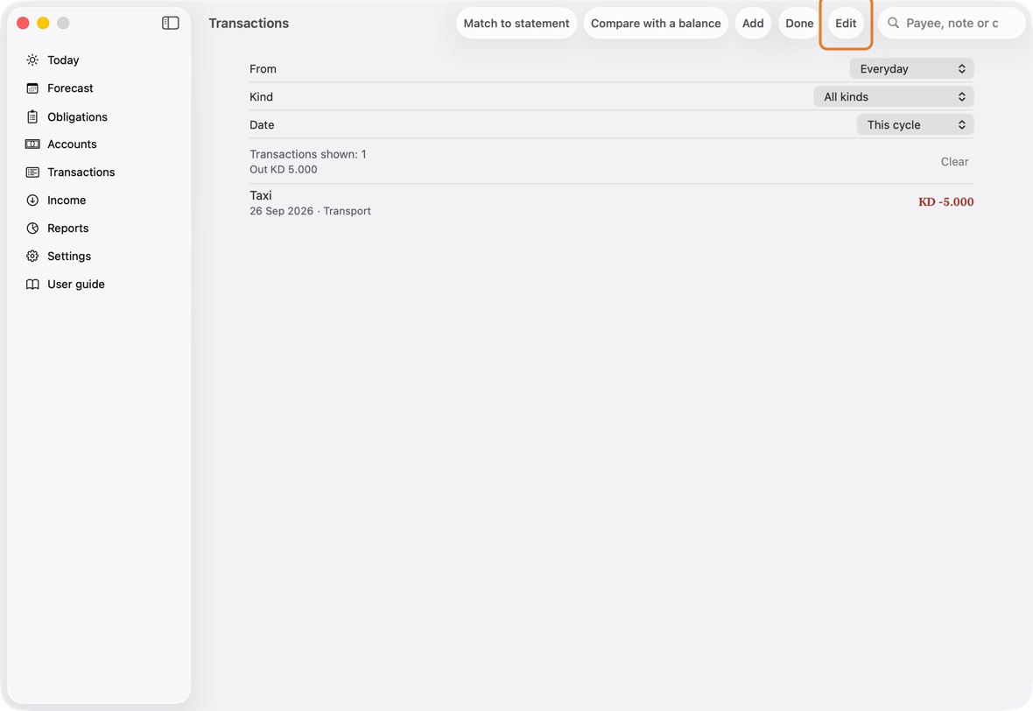Open the Today section
Viewport: 1033px width, 711px height.
[x=63, y=60]
